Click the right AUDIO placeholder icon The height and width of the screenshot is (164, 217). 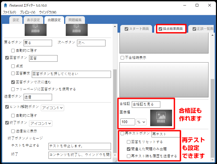click(x=77, y=30)
